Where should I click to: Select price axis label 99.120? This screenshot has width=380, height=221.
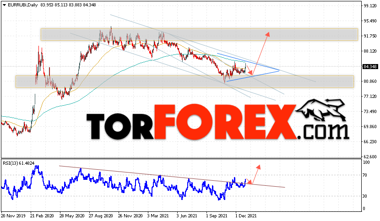click(x=370, y=6)
